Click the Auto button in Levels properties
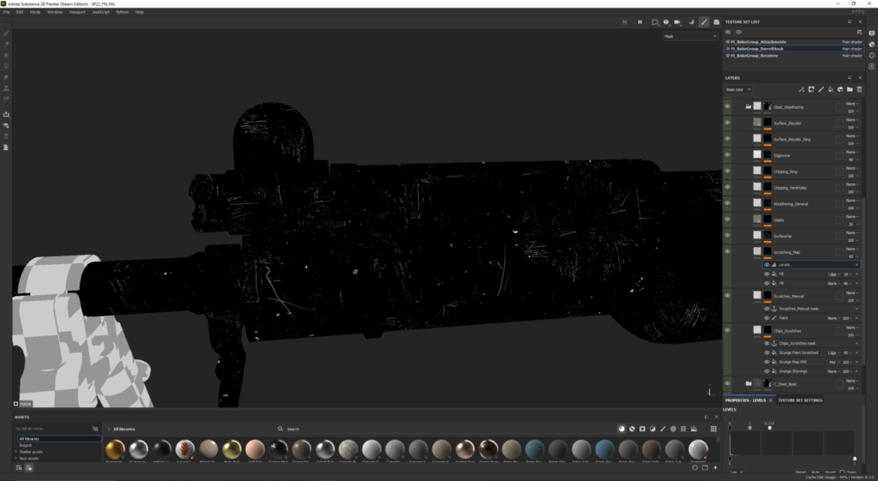Screen dimensions: 878x481 815,472
